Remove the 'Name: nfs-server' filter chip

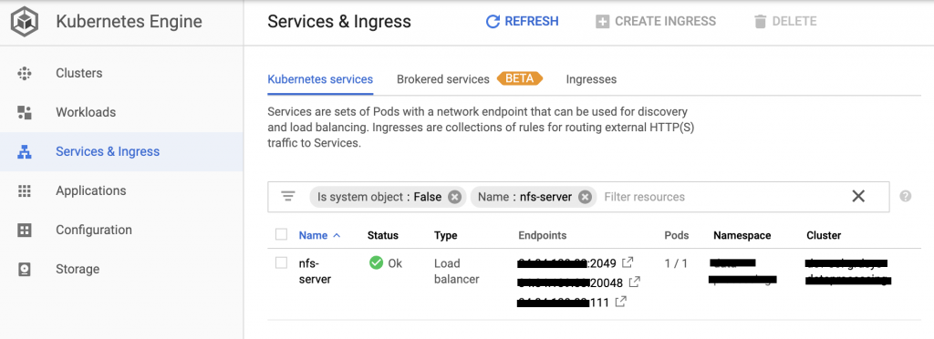pyautogui.click(x=585, y=197)
